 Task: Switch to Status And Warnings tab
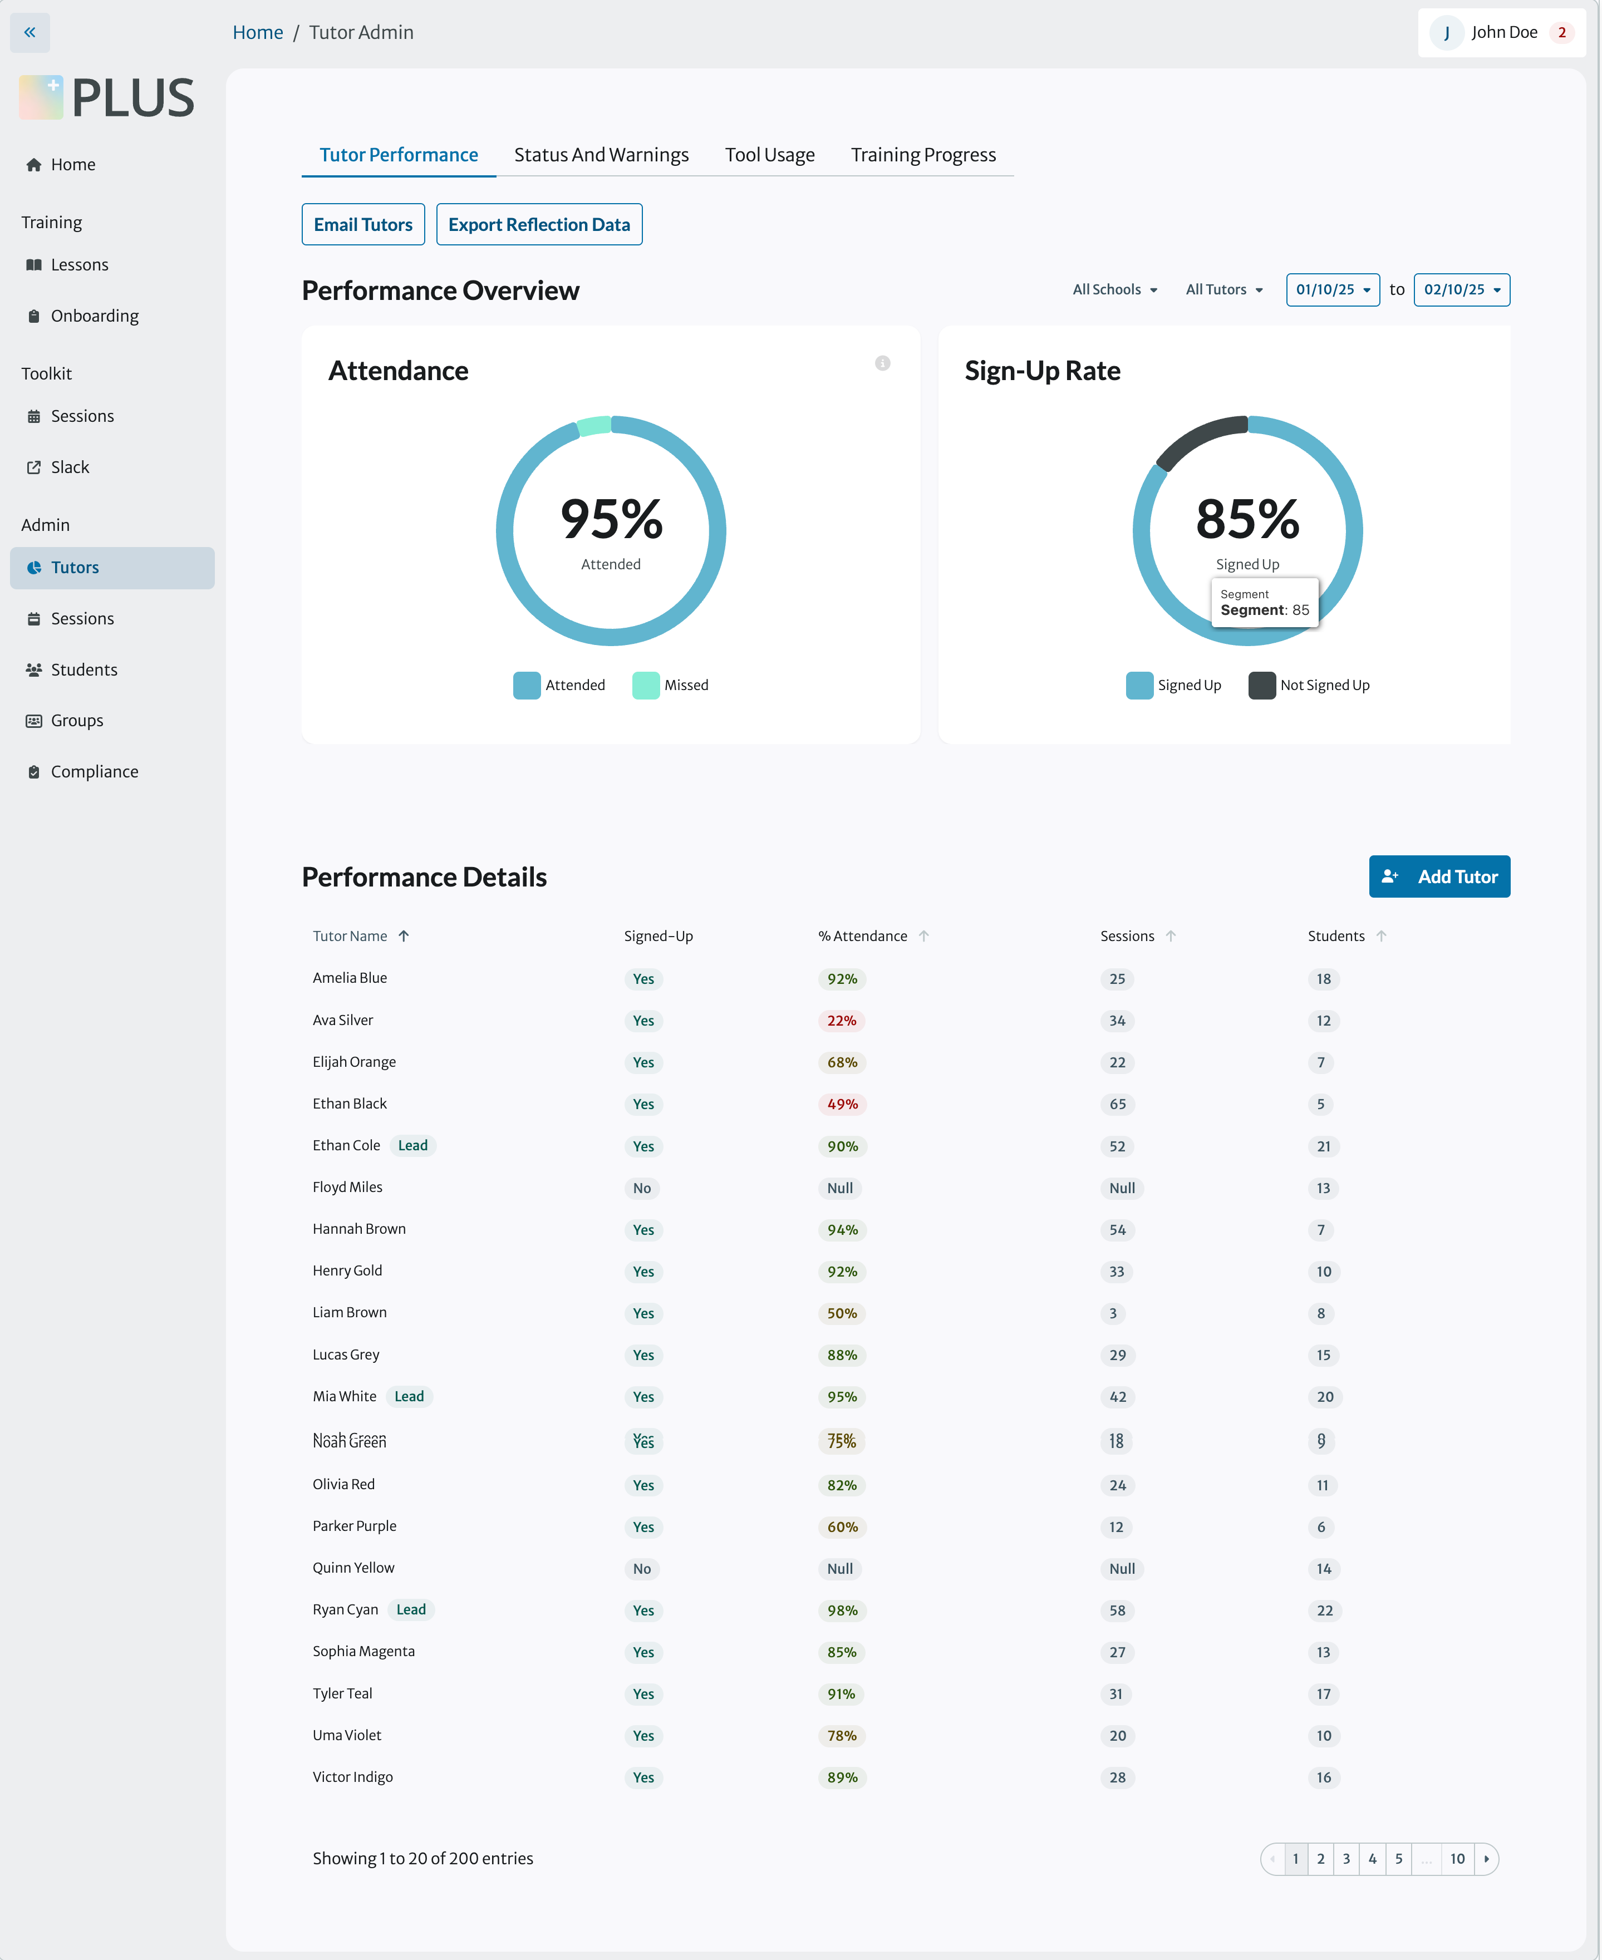coord(601,155)
